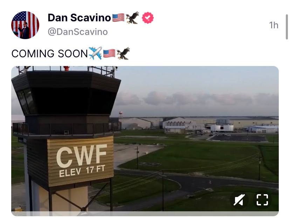The height and width of the screenshot is (219, 290).
Task: Click the video progress bar at the bottom
Action: 145,214
